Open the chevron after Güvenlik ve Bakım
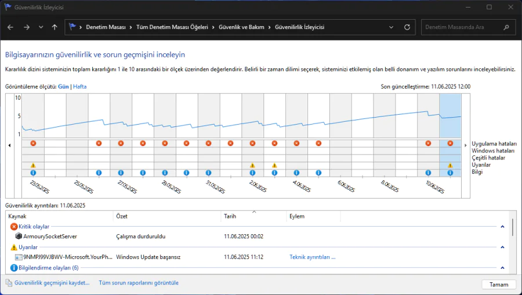Image resolution: width=522 pixels, height=295 pixels. (x=270, y=27)
